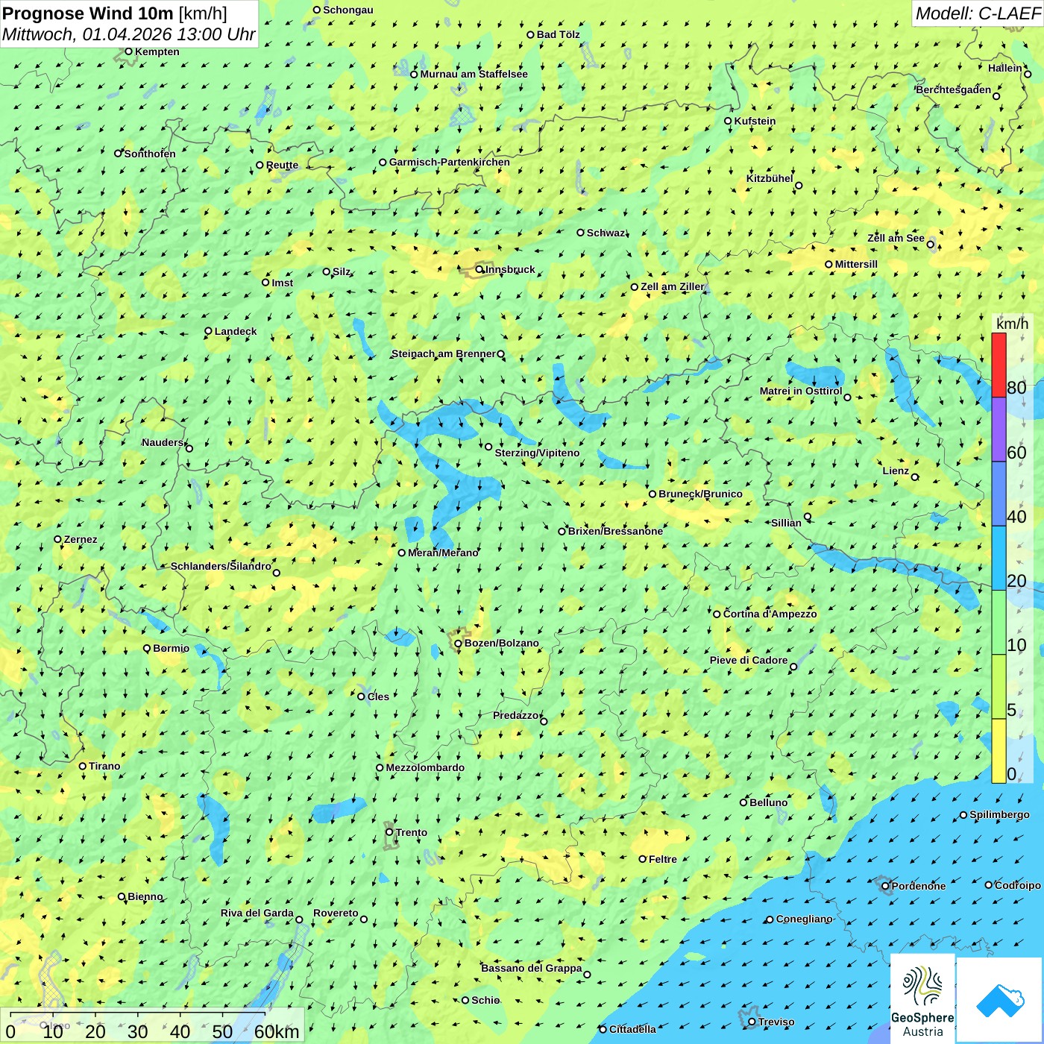The height and width of the screenshot is (1044, 1044).
Task: Click the 'Codroipo' label
Action: (x=1018, y=885)
